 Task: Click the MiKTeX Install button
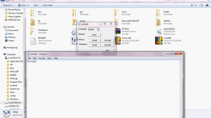(x=94, y=40)
